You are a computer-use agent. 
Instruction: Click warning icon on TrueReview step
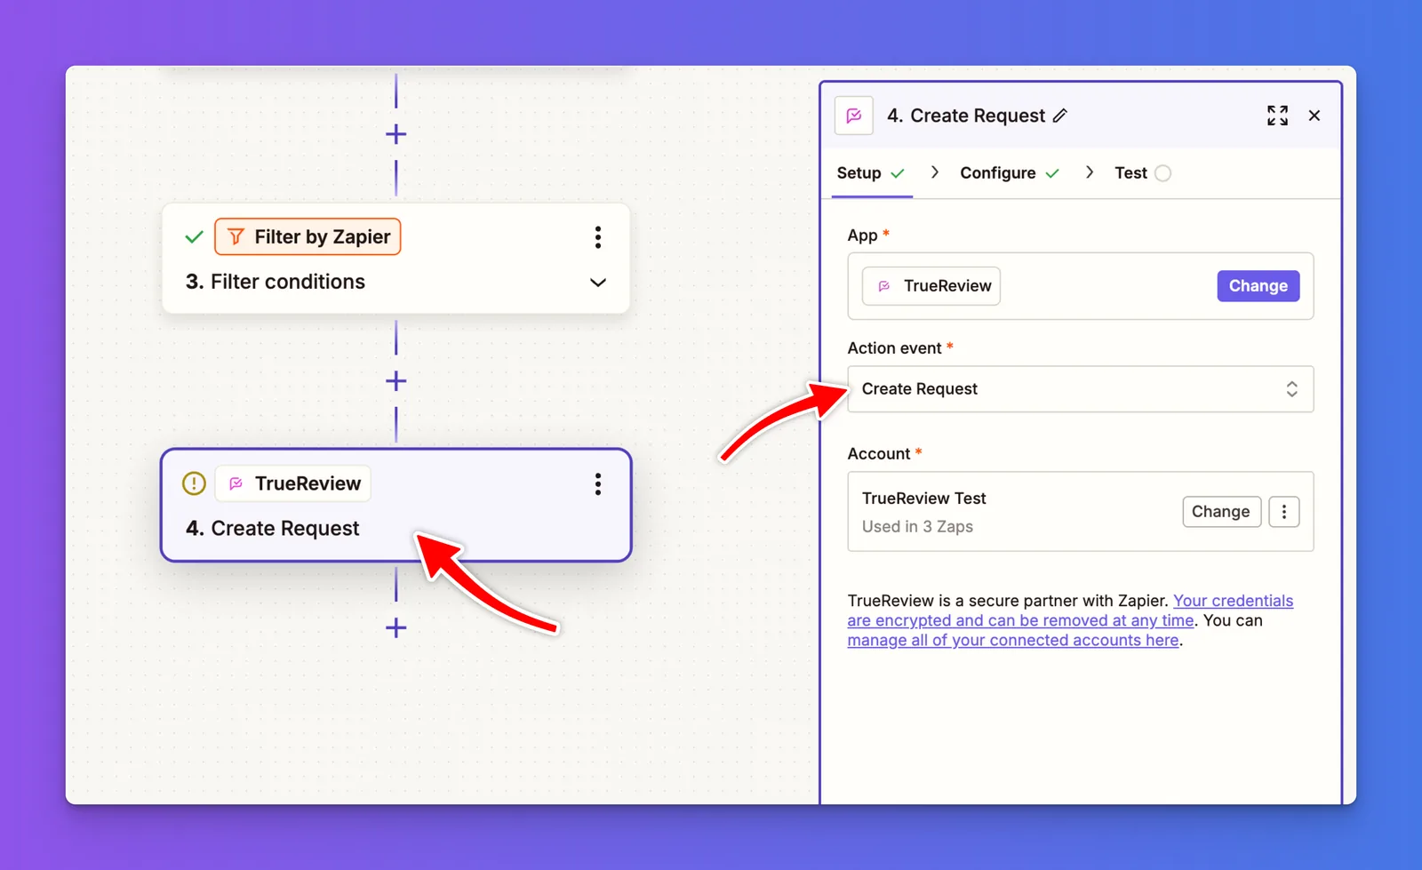coord(194,483)
